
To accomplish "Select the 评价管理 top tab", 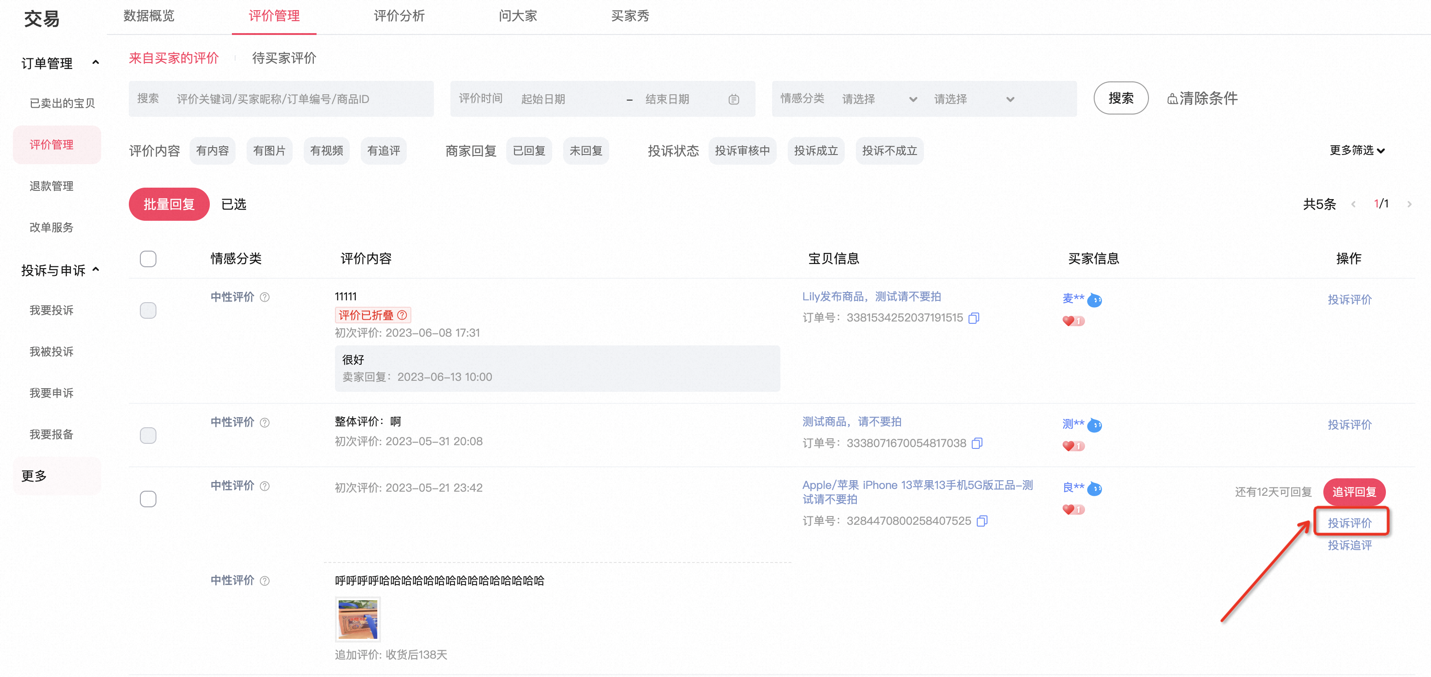I will click(x=274, y=16).
